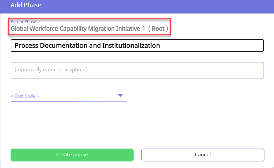The width and height of the screenshot is (274, 168).
Task: Click the underline of the Cost Code selector
Action: tap(69, 101)
